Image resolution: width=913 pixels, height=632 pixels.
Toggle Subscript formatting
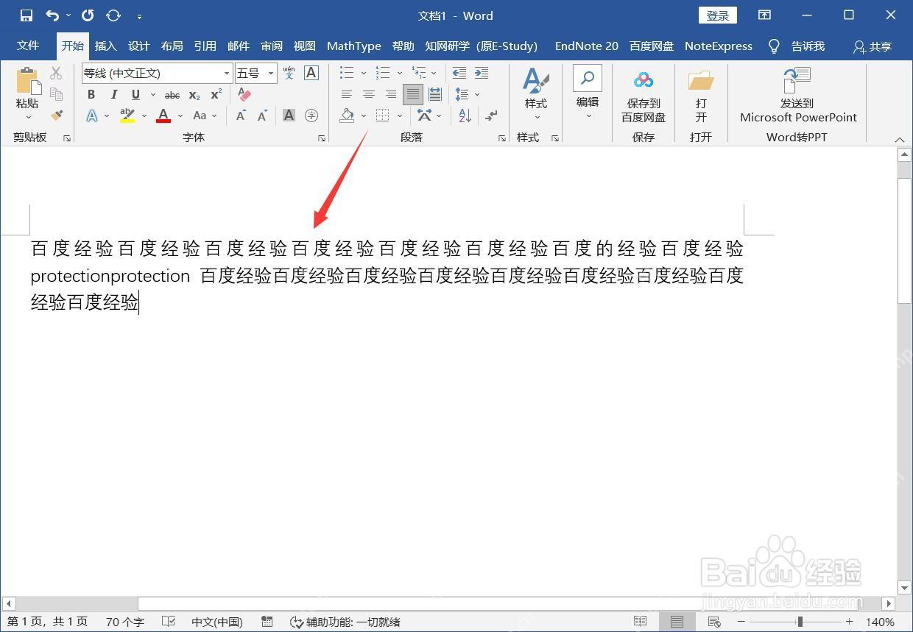[x=194, y=95]
